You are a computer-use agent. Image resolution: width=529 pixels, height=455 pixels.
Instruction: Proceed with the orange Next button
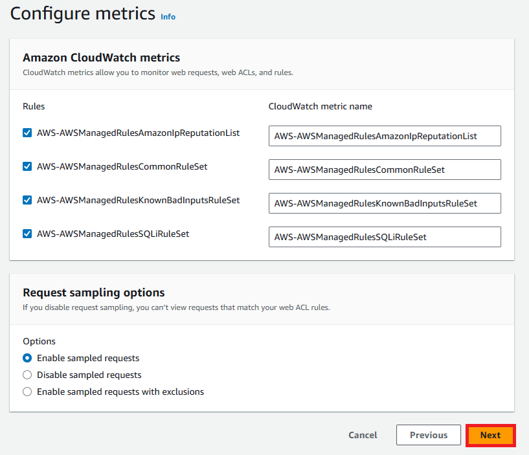[x=491, y=435]
